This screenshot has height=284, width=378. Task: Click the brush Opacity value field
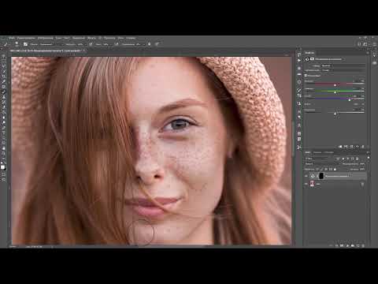(81, 44)
